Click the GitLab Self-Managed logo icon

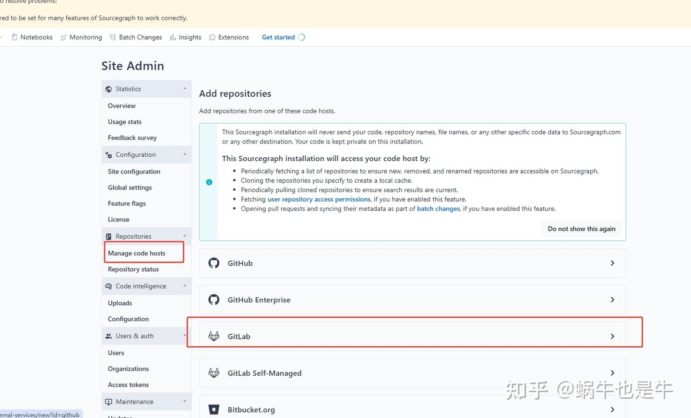pos(214,373)
